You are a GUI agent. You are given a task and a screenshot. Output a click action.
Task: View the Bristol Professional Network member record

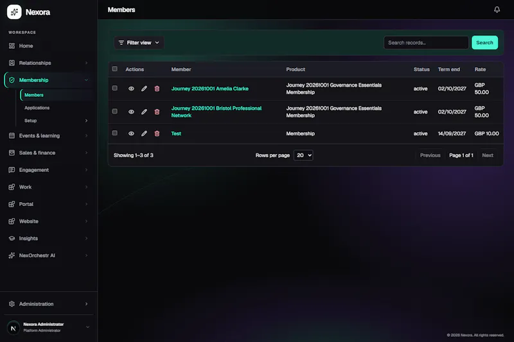point(131,112)
